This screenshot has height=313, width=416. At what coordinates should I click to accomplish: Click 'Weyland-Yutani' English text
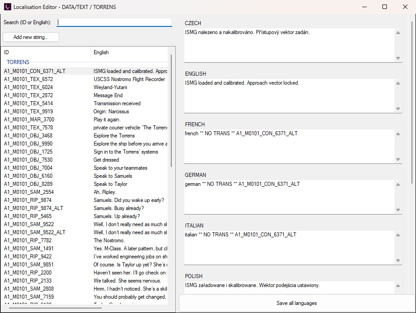(x=110, y=87)
